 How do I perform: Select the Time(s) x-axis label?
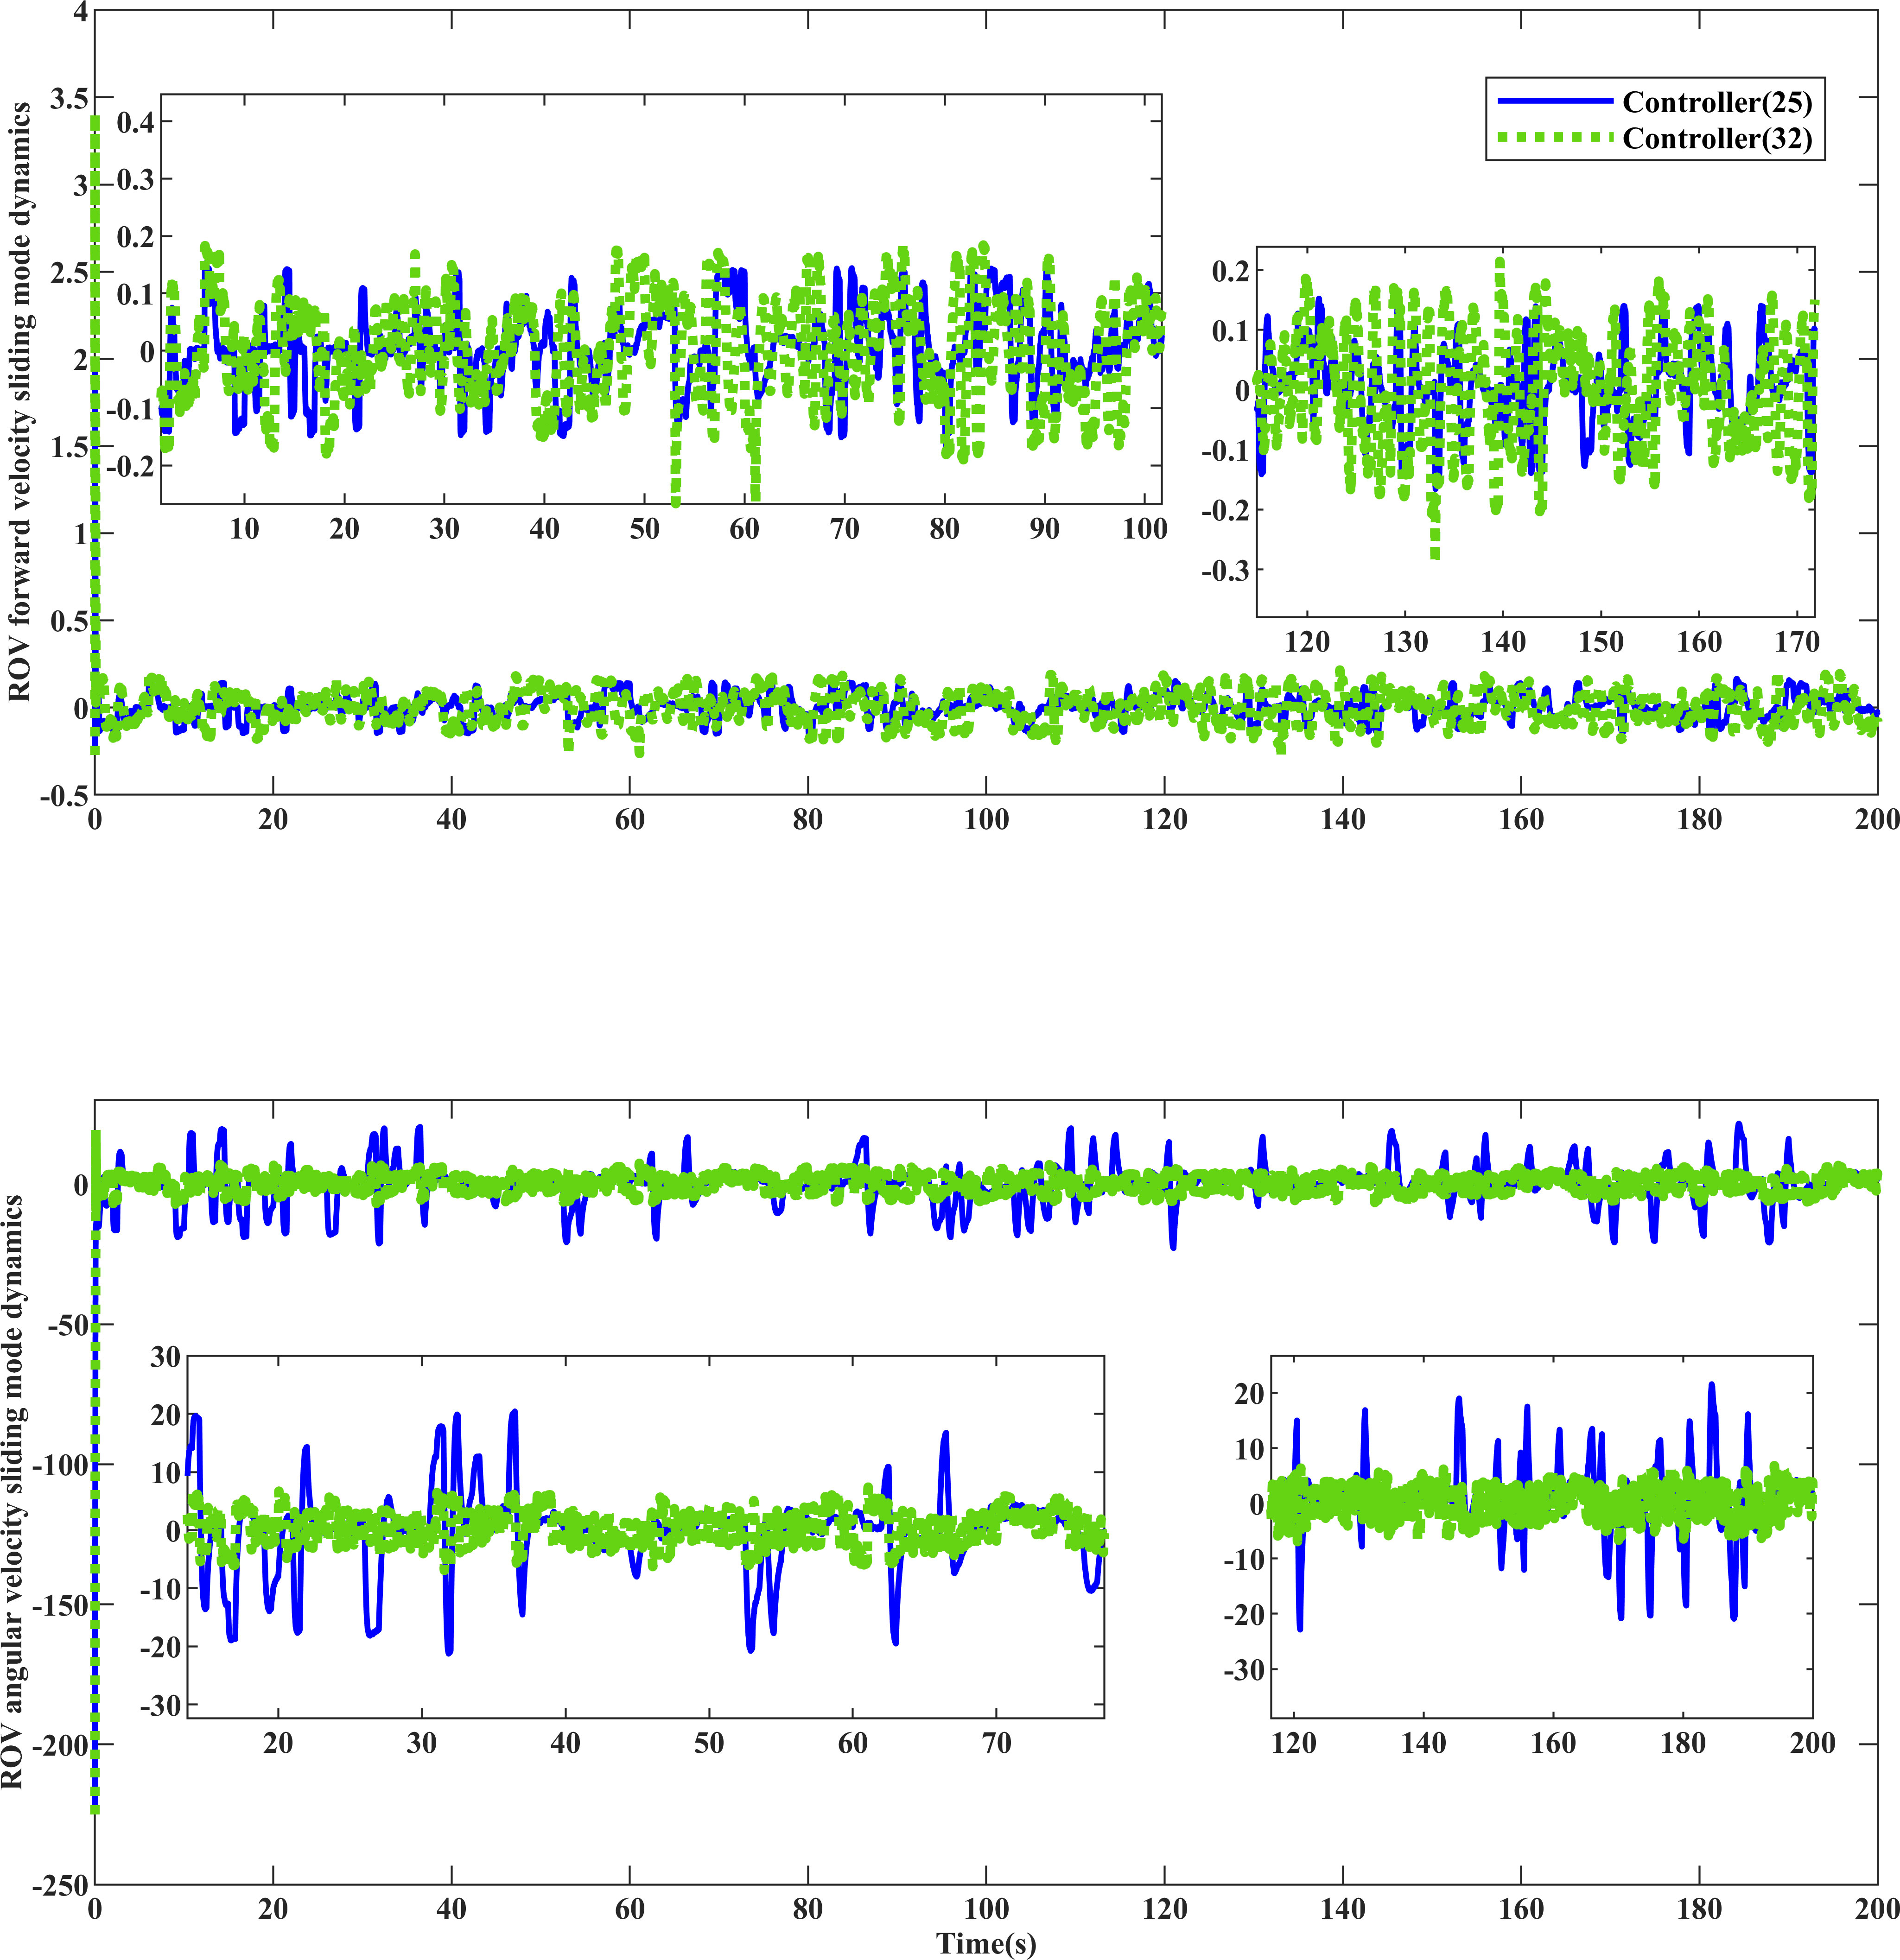coord(986,1942)
